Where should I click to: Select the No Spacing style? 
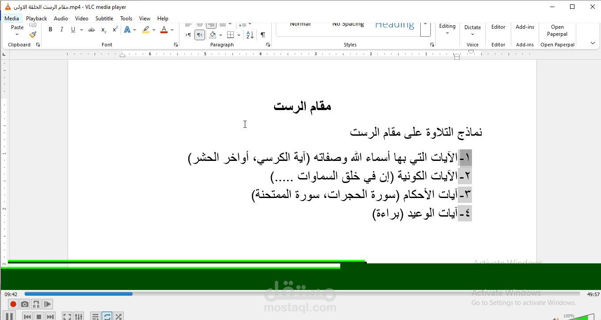coord(348,24)
